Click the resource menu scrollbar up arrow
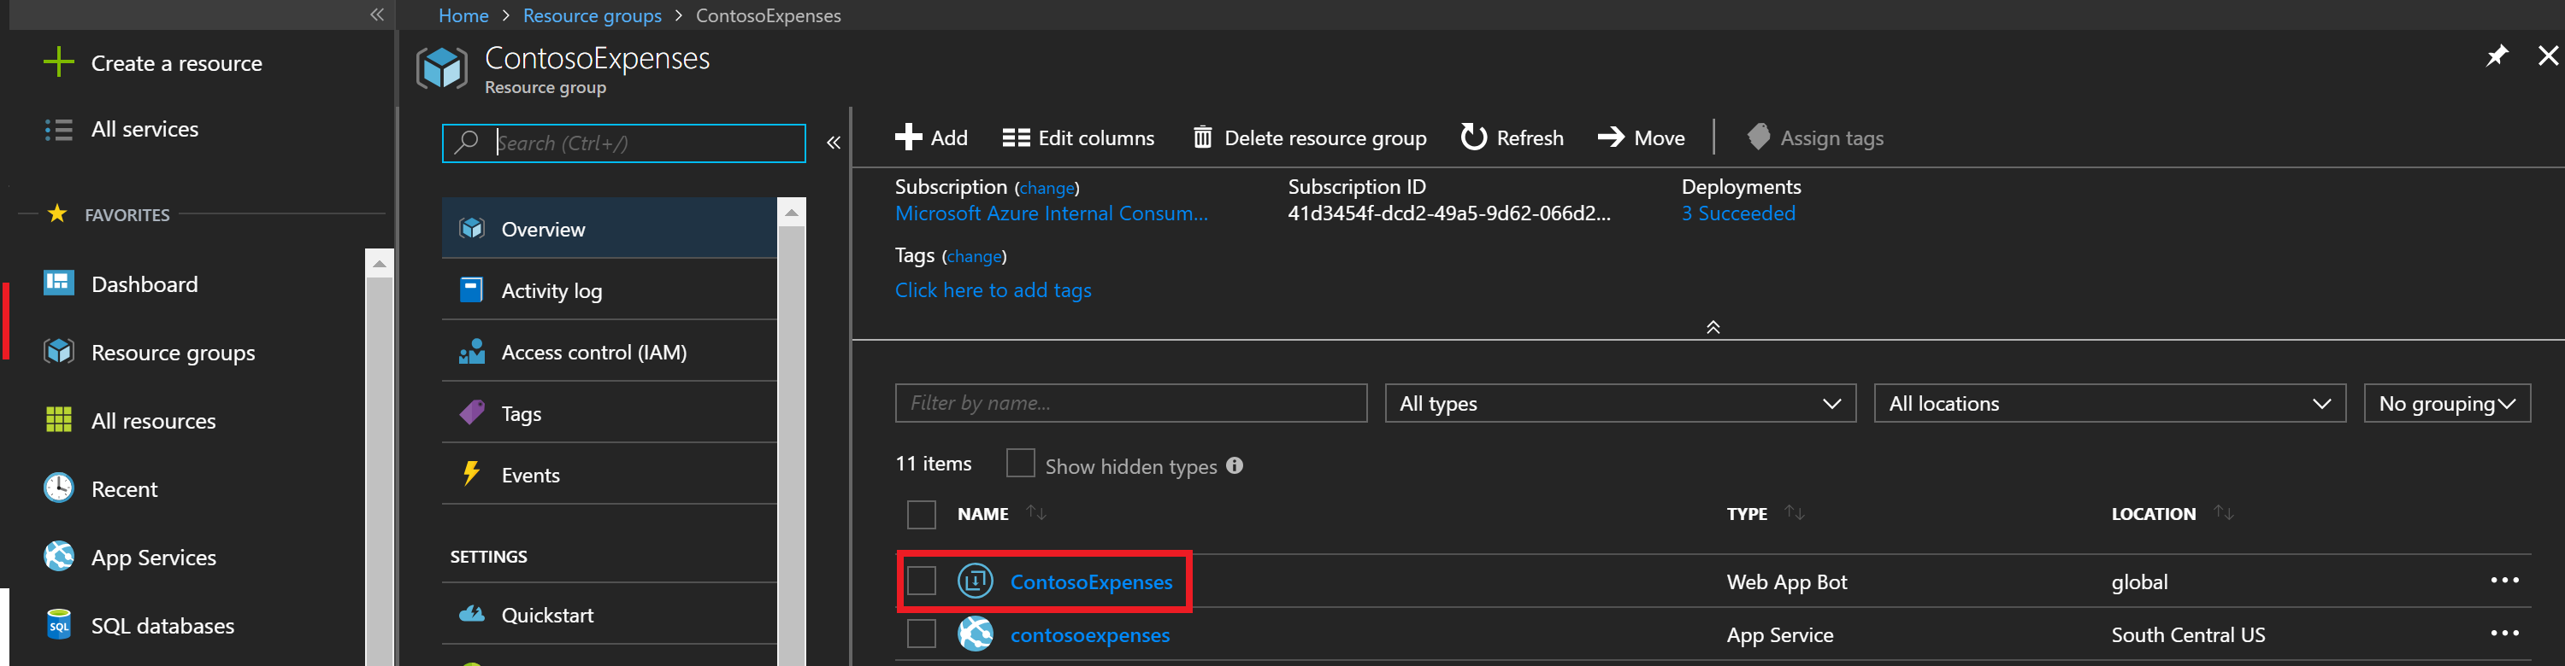The height and width of the screenshot is (666, 2565). 792,212
